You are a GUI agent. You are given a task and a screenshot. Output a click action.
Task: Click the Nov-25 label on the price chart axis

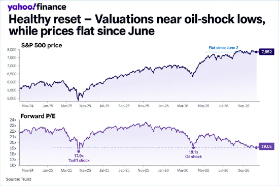coord(143,106)
